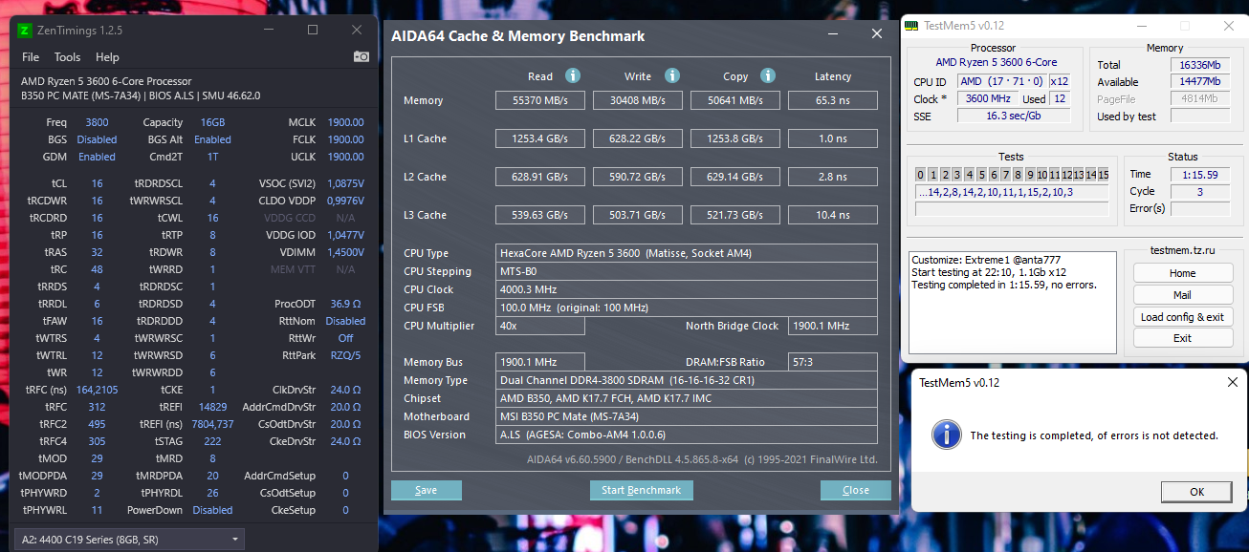The image size is (1249, 552).
Task: Click the VSOC (SVI2) 1,0875V value
Action: pos(345,183)
